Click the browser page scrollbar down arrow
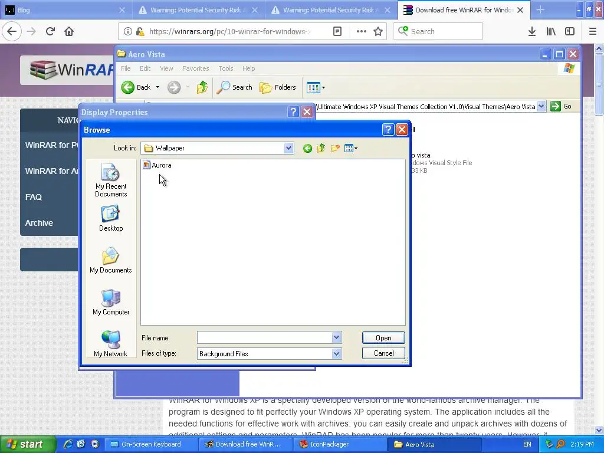This screenshot has height=453, width=604. coord(599,430)
